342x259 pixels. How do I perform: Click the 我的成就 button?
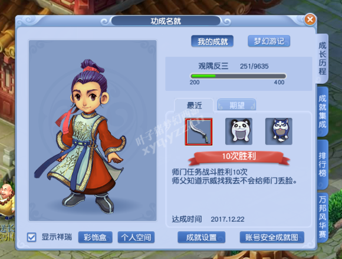click(x=212, y=41)
